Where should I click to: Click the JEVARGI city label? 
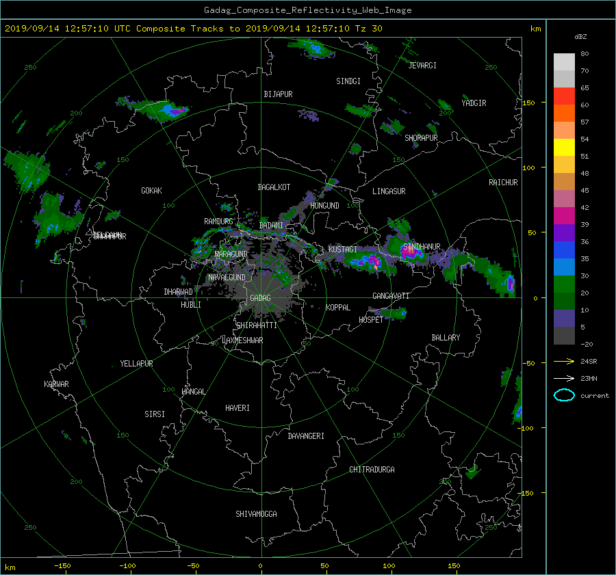click(x=422, y=66)
